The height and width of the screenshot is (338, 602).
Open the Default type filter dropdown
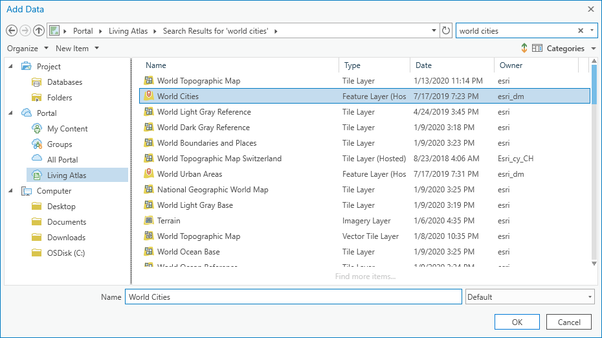pyautogui.click(x=530, y=297)
